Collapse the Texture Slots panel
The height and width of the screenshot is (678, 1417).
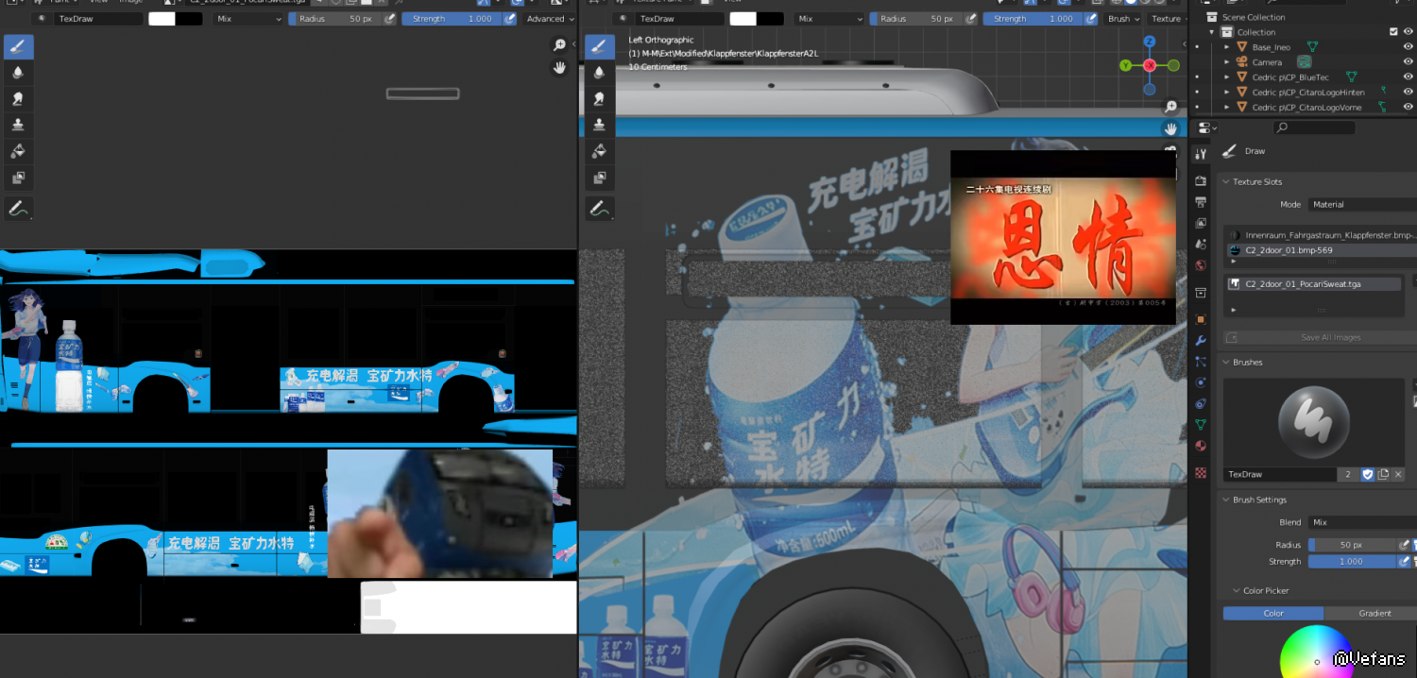pos(1227,181)
